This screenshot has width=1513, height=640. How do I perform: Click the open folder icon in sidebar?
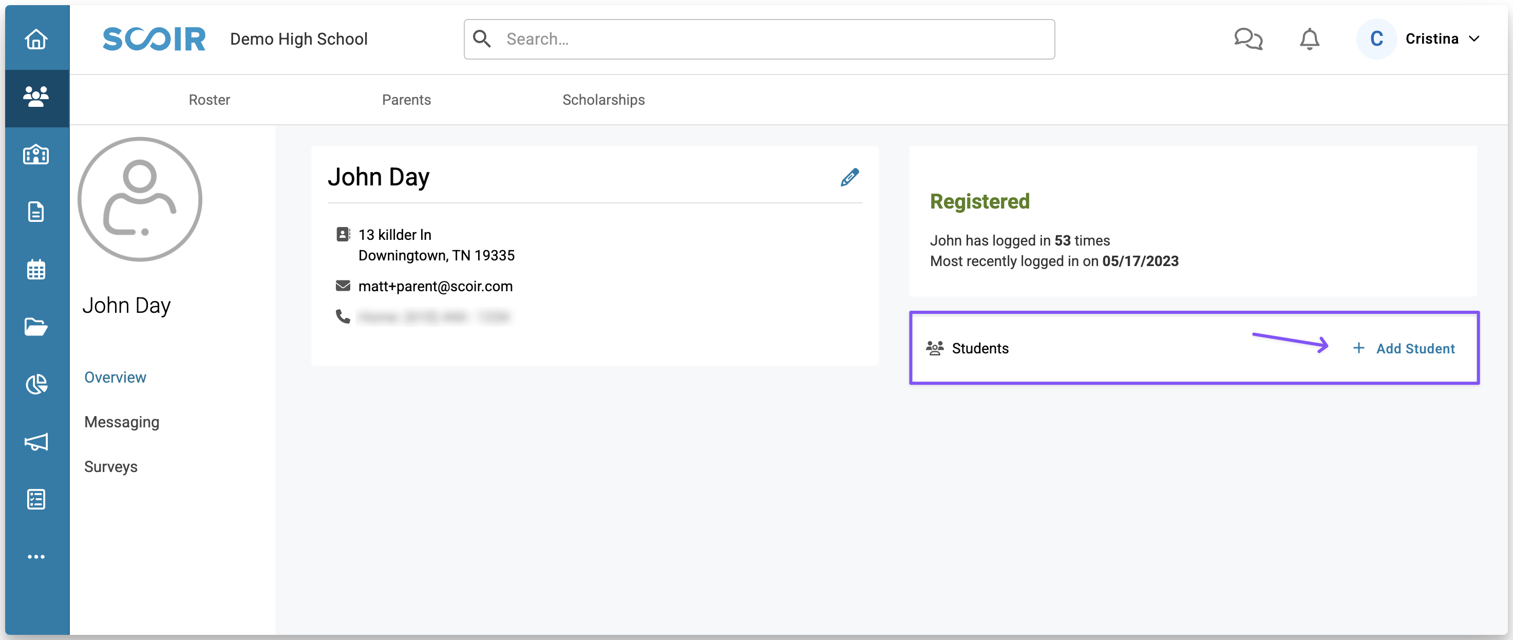(x=36, y=327)
